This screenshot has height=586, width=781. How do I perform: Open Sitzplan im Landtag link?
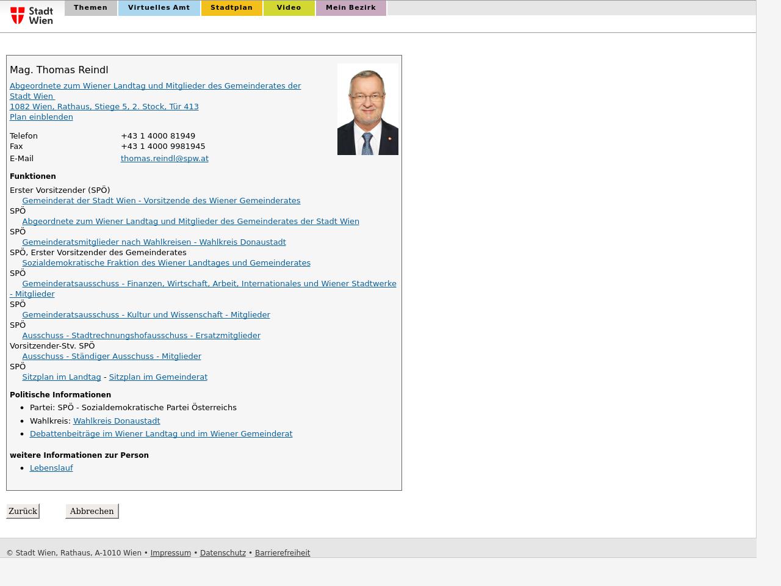62,377
